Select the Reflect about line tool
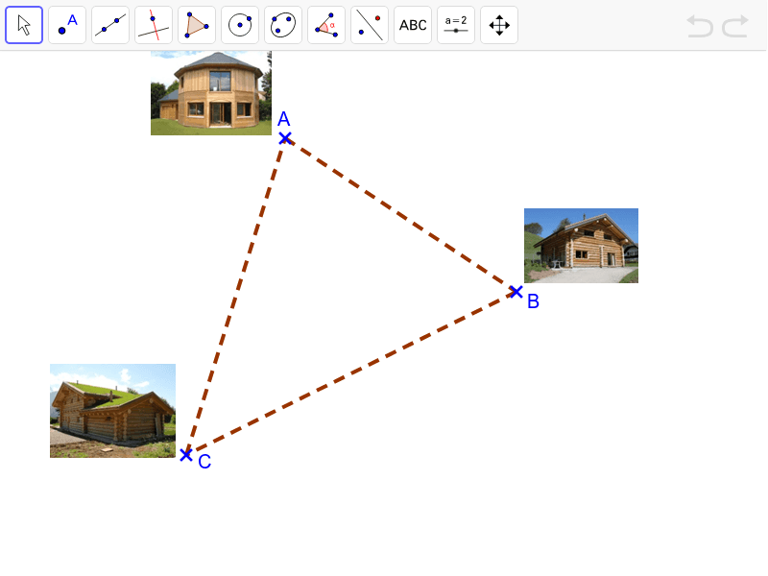Screen dimensions: 768x576 (x=370, y=25)
